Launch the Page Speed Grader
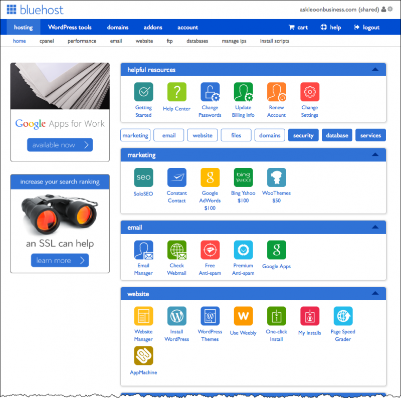Screen dimensions: 401x398 [x=343, y=316]
